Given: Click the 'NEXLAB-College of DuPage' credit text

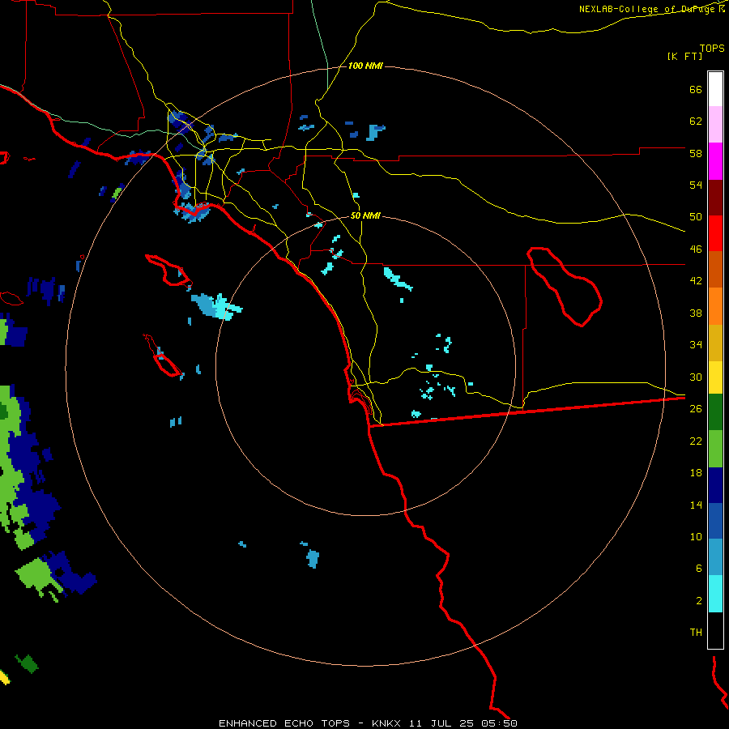Looking at the screenshot, I should (646, 9).
